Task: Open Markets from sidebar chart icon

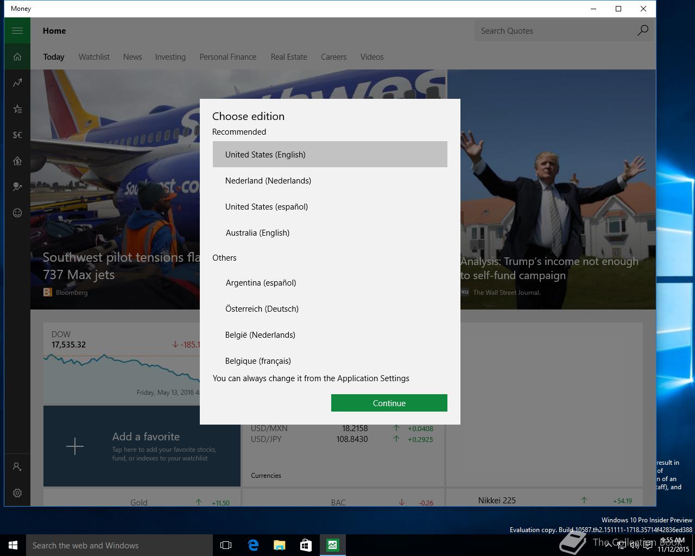Action: point(17,83)
